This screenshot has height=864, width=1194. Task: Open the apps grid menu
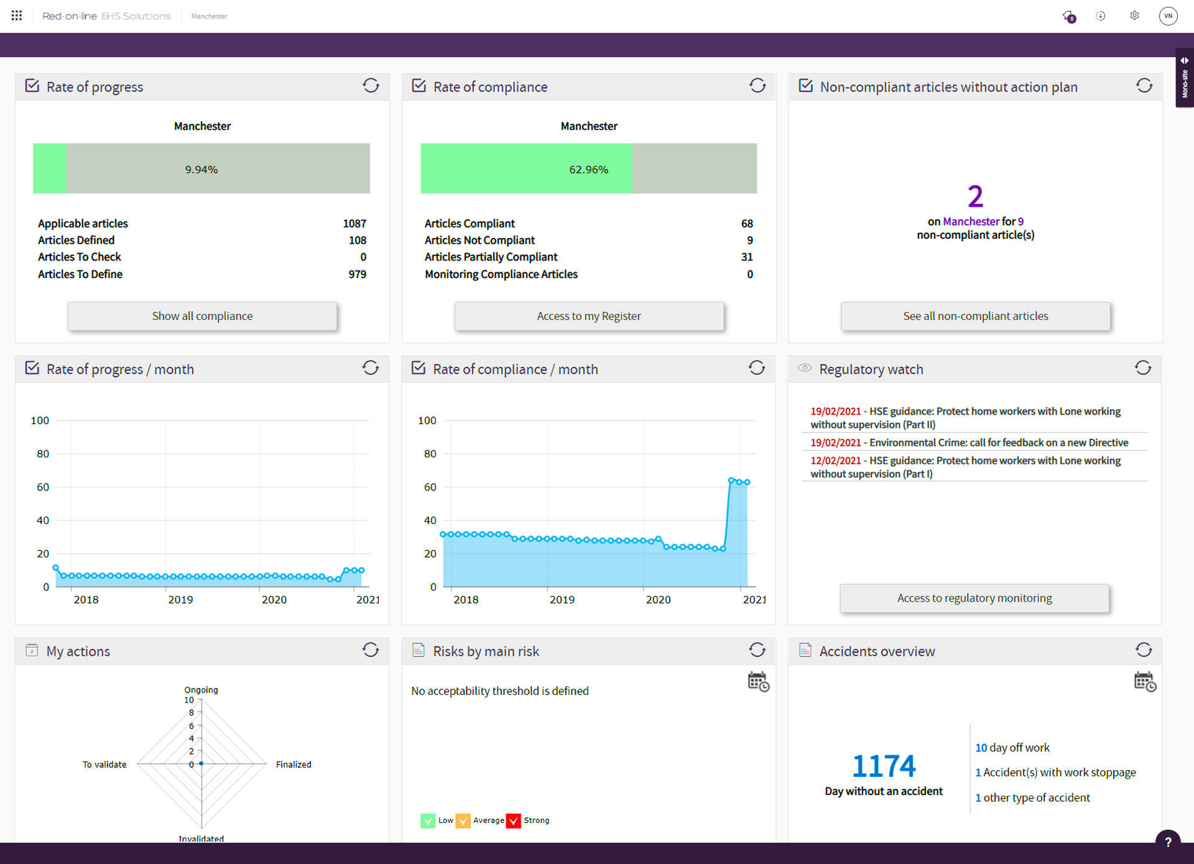point(17,16)
